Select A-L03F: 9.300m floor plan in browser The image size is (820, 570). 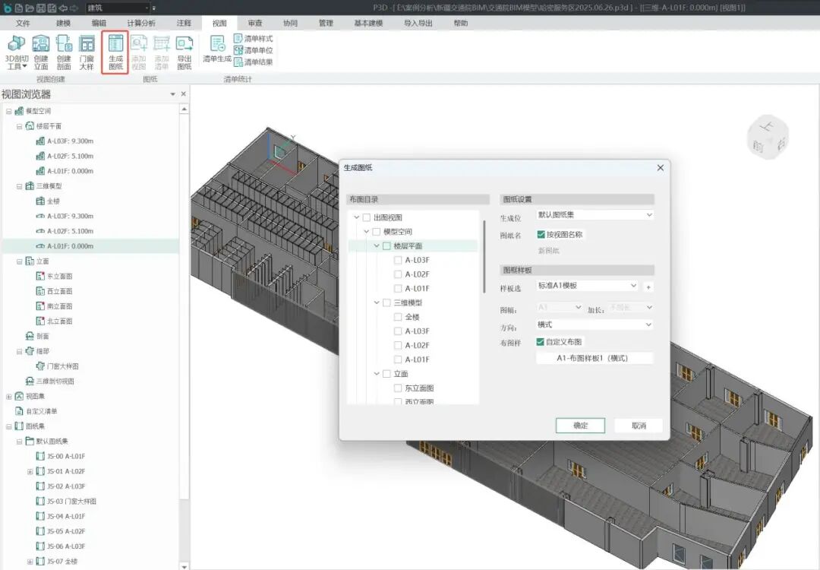tap(65, 141)
